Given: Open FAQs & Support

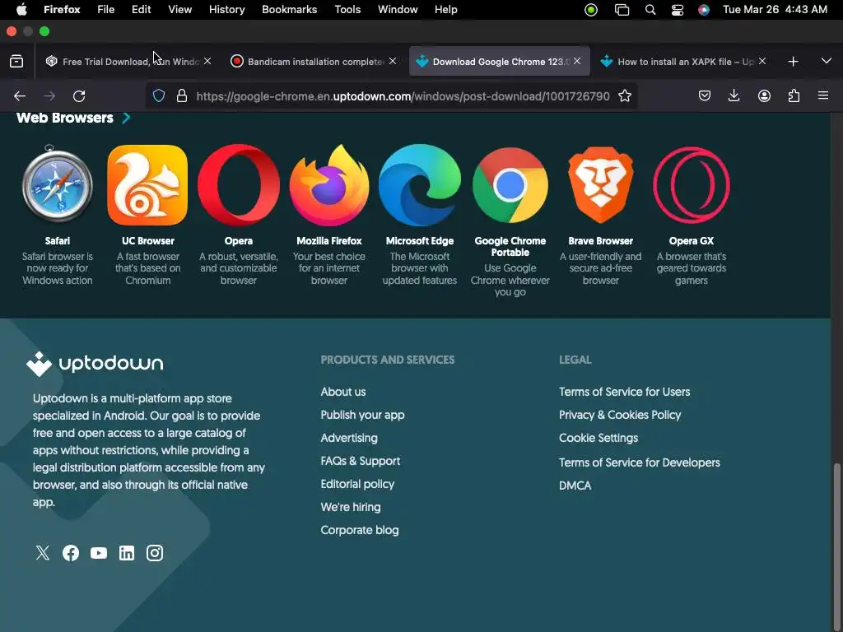Looking at the screenshot, I should [x=361, y=461].
